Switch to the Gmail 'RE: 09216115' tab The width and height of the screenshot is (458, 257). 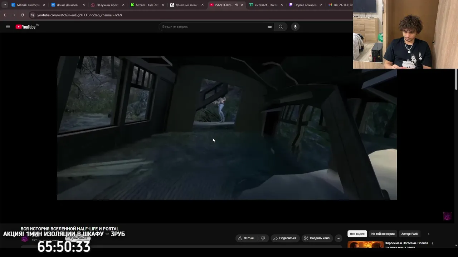(x=340, y=5)
